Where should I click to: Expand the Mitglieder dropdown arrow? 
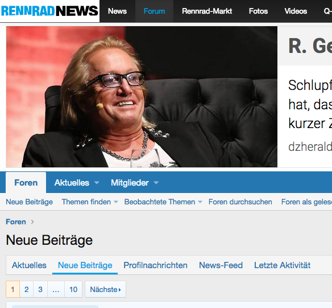[156, 183]
